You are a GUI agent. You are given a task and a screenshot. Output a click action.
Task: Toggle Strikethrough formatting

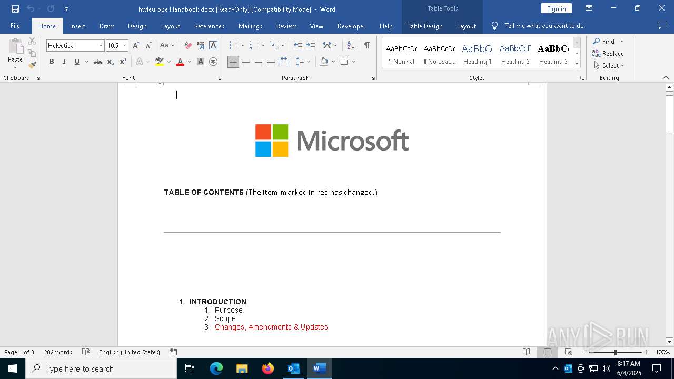point(98,62)
